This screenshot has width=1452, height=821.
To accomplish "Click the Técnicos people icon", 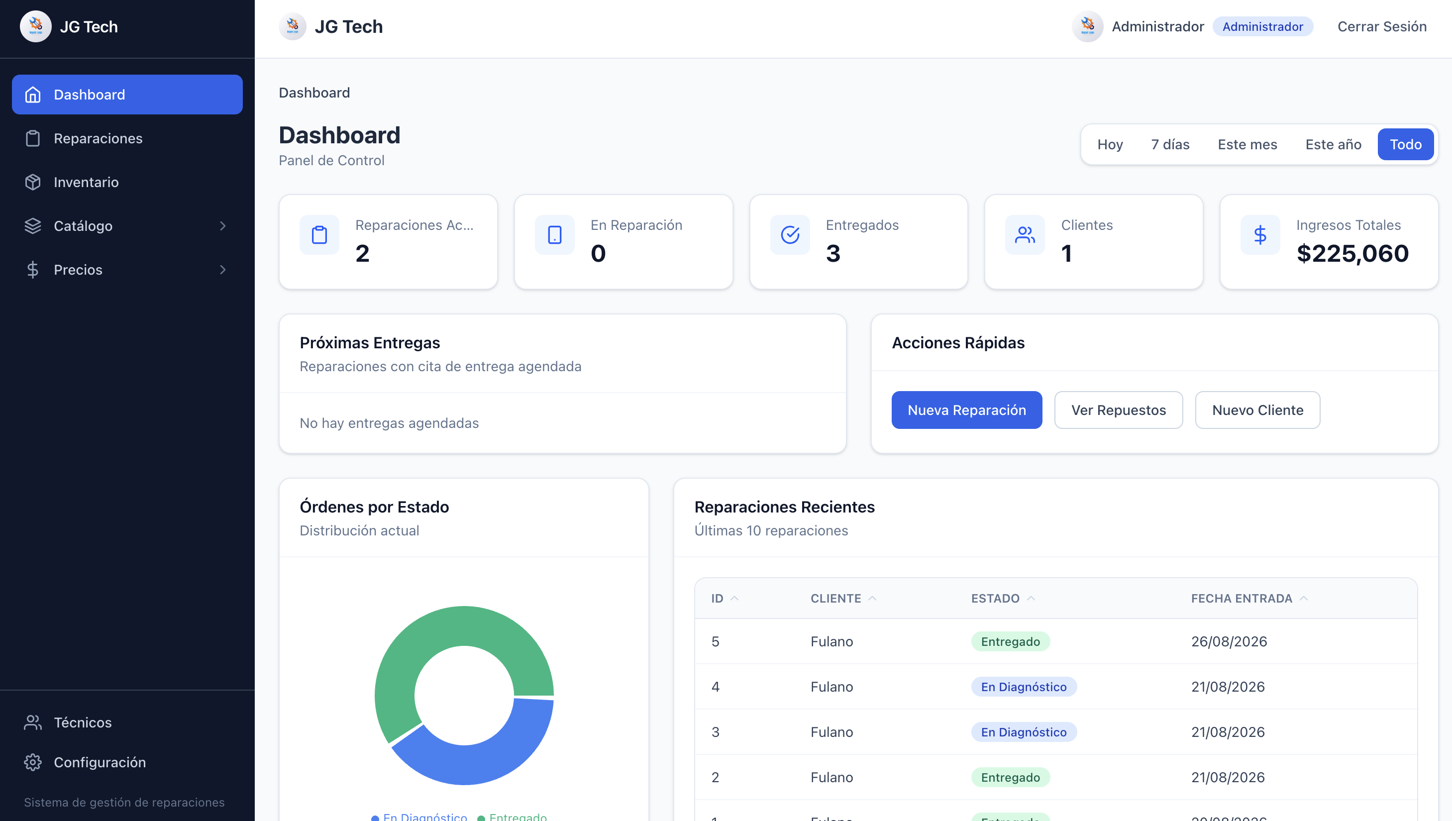I will 33,722.
